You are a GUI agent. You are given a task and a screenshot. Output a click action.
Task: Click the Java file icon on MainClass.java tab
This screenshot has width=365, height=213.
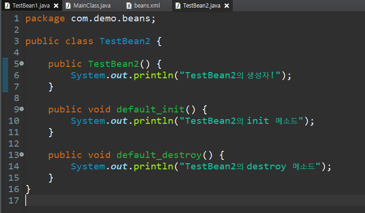pyautogui.click(x=68, y=6)
